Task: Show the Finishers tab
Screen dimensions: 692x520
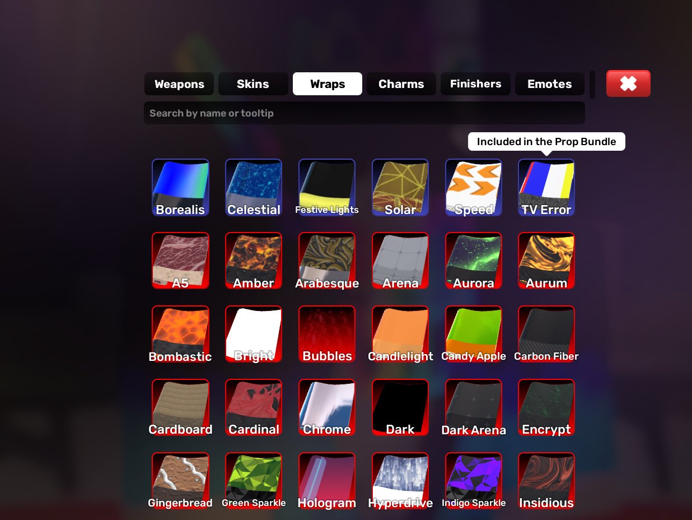Action: point(476,84)
